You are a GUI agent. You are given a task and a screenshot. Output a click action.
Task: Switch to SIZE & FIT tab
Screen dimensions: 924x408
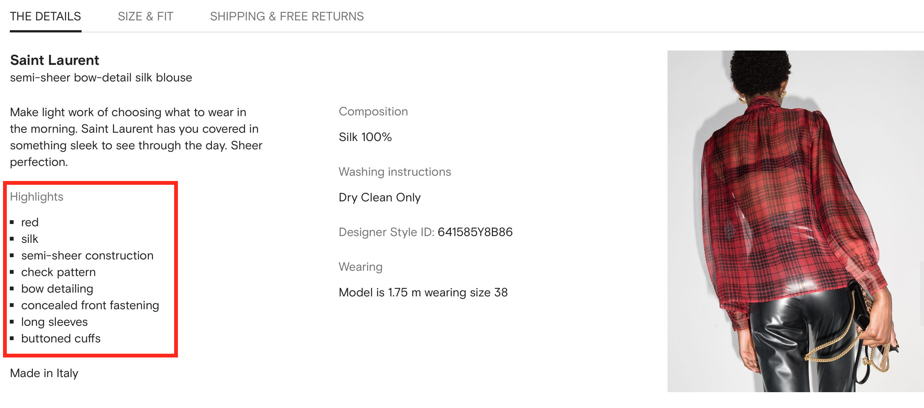145,17
